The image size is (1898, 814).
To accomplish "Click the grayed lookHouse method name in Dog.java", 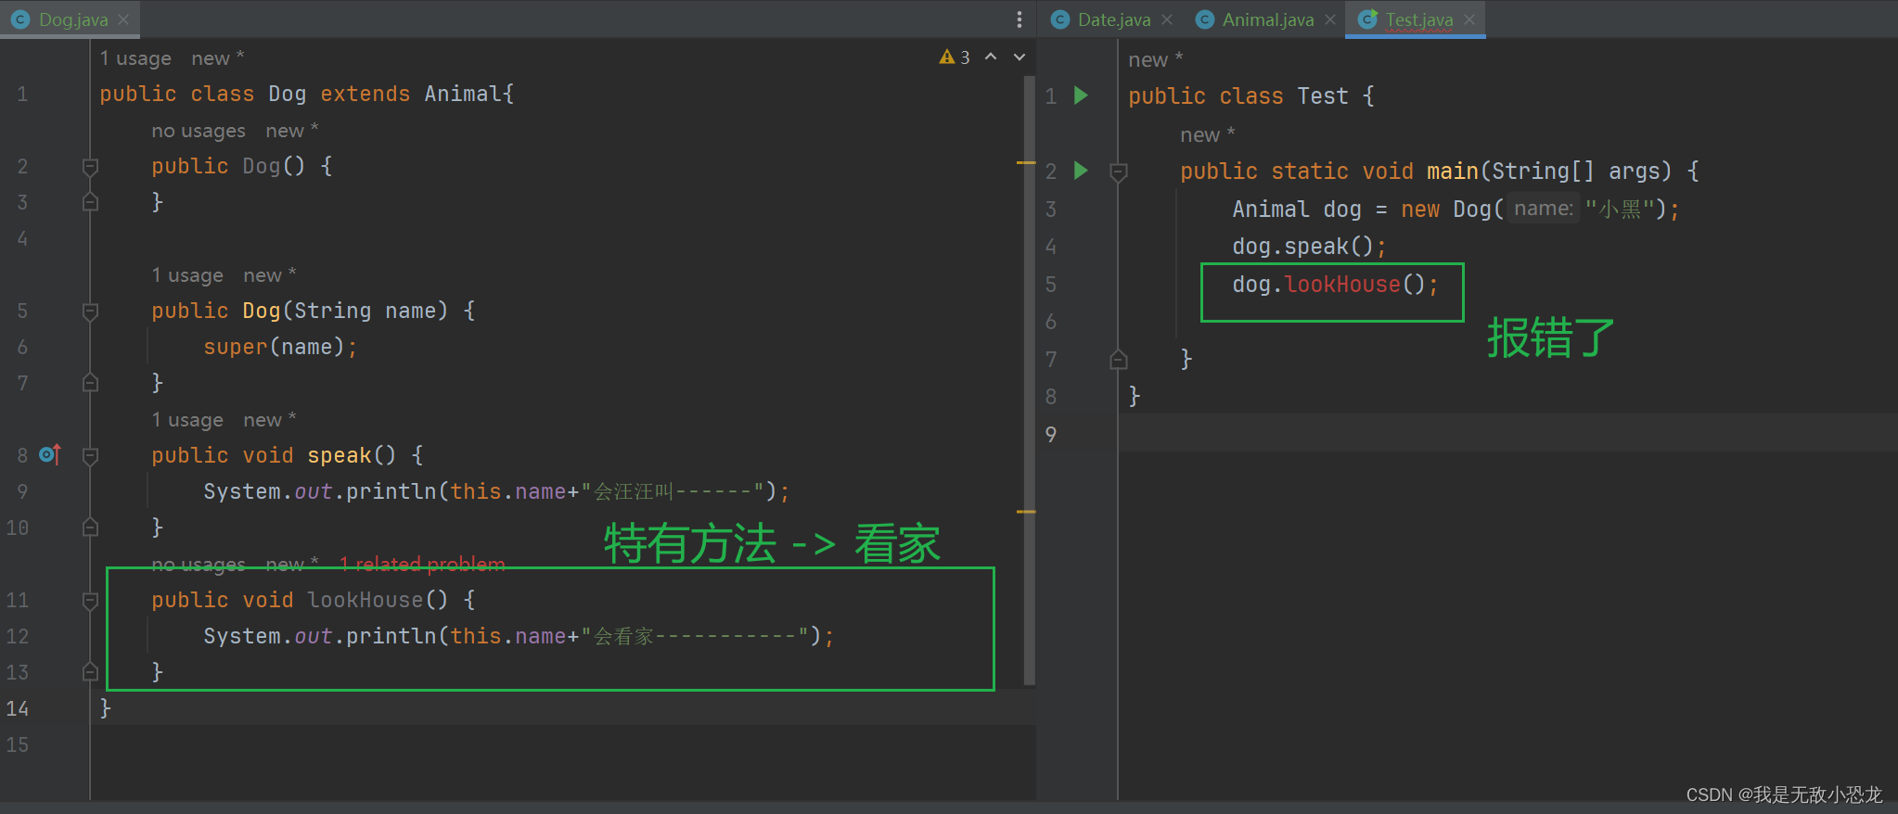I will [365, 600].
